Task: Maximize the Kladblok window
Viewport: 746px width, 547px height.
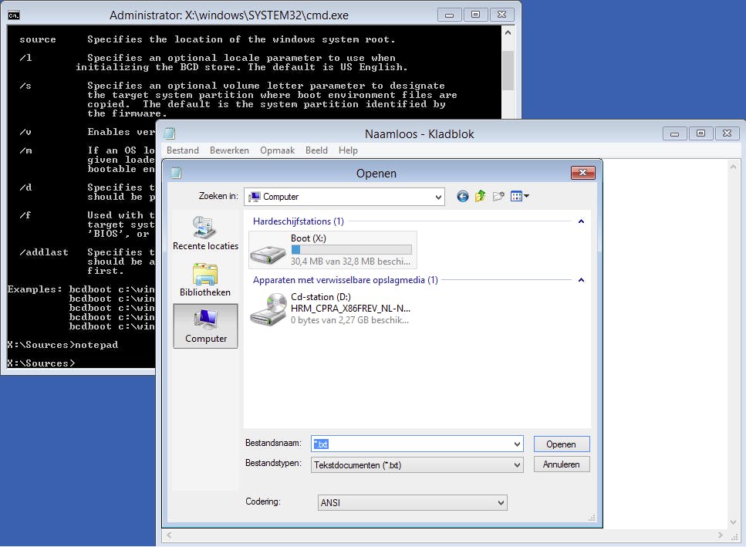Action: pos(700,133)
